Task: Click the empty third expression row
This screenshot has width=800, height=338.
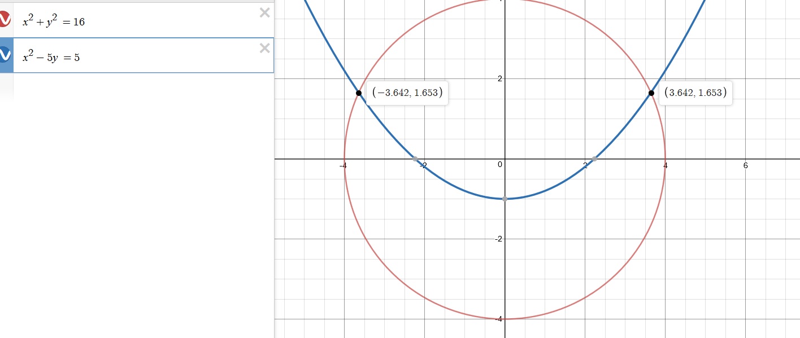Action: click(x=141, y=87)
